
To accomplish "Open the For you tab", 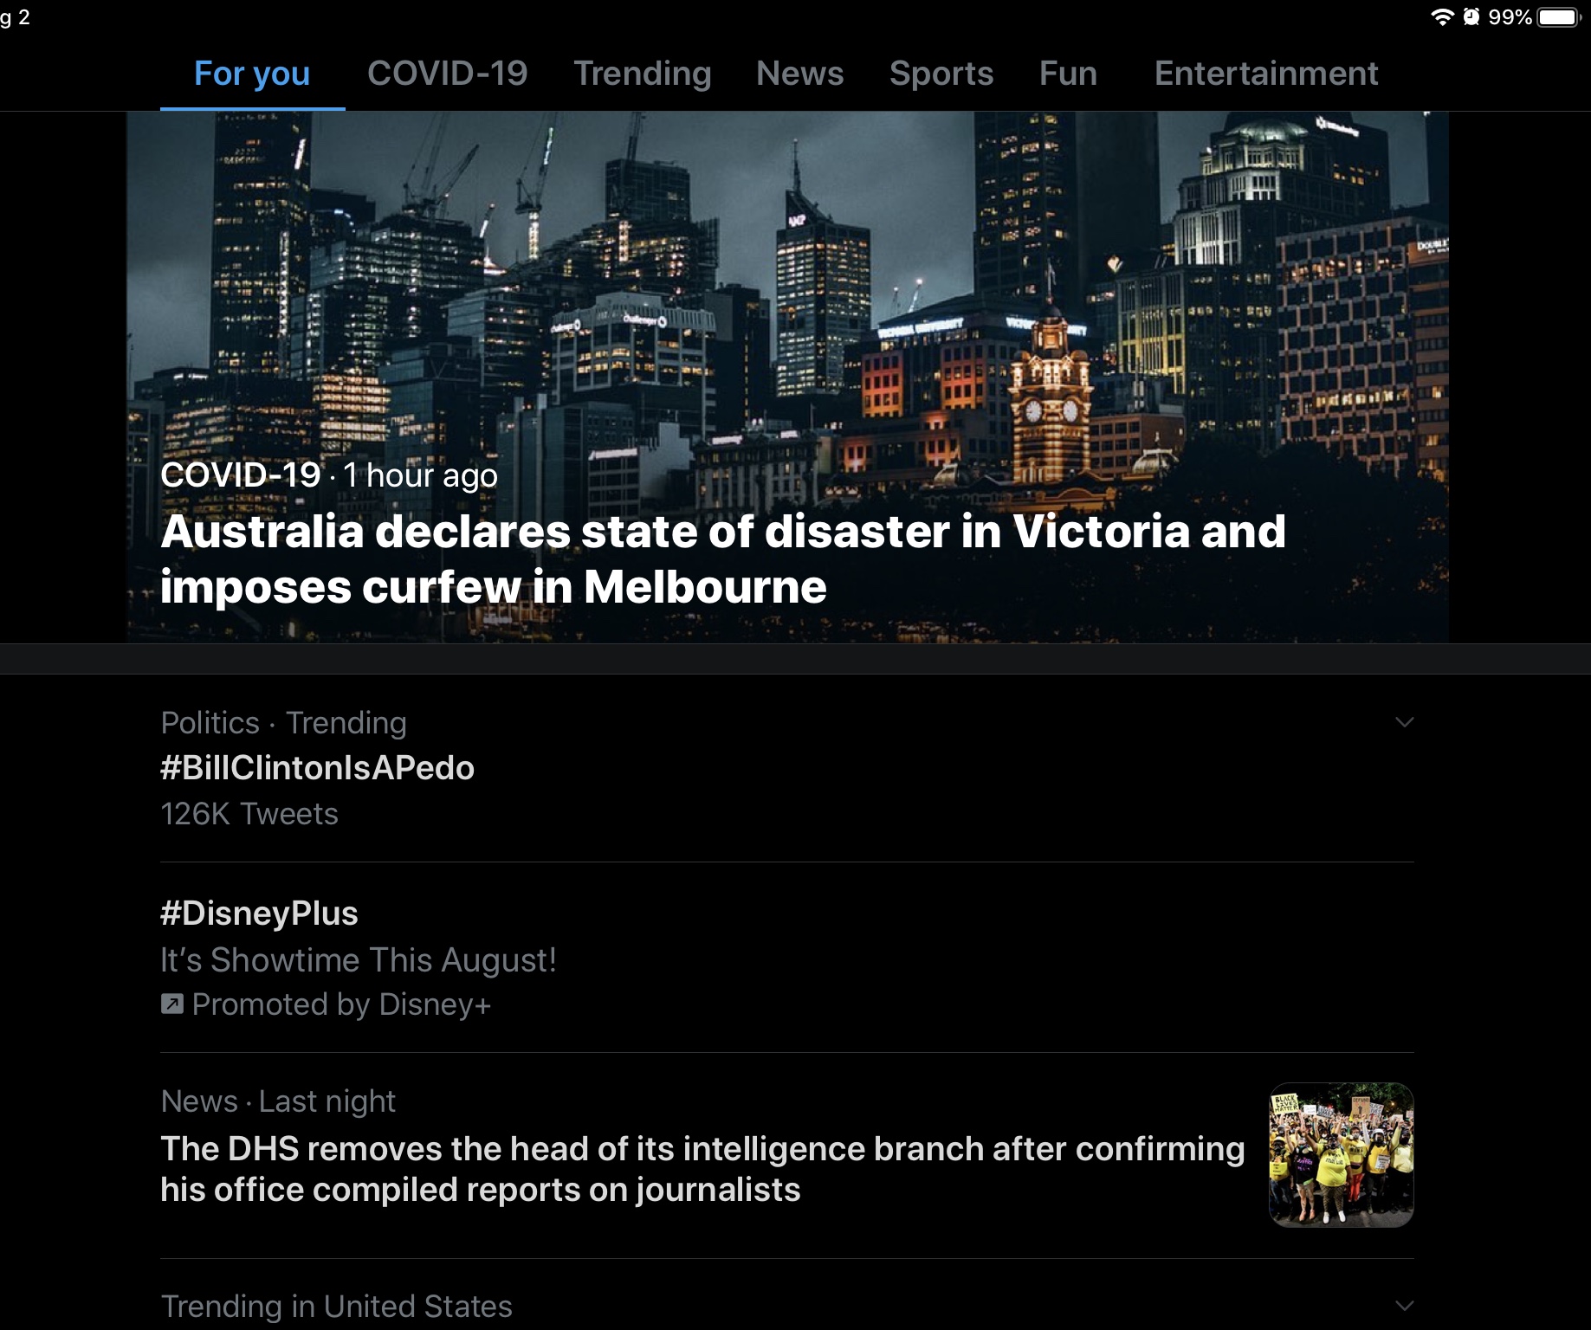I will coord(252,74).
